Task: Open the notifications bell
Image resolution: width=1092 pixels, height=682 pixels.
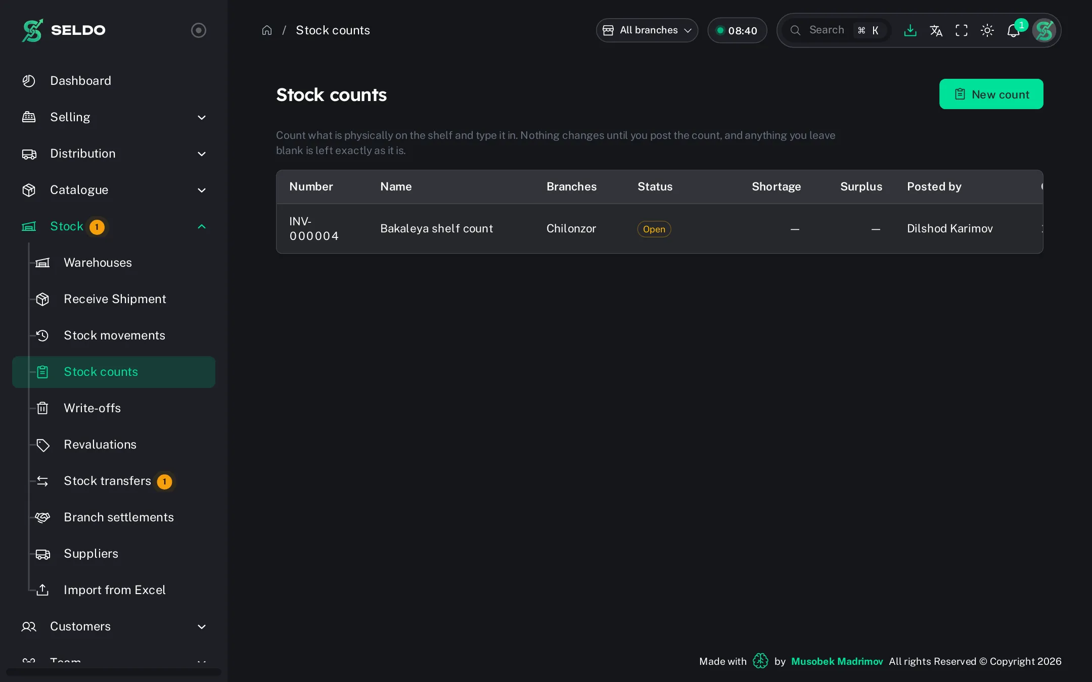Action: [1013, 31]
